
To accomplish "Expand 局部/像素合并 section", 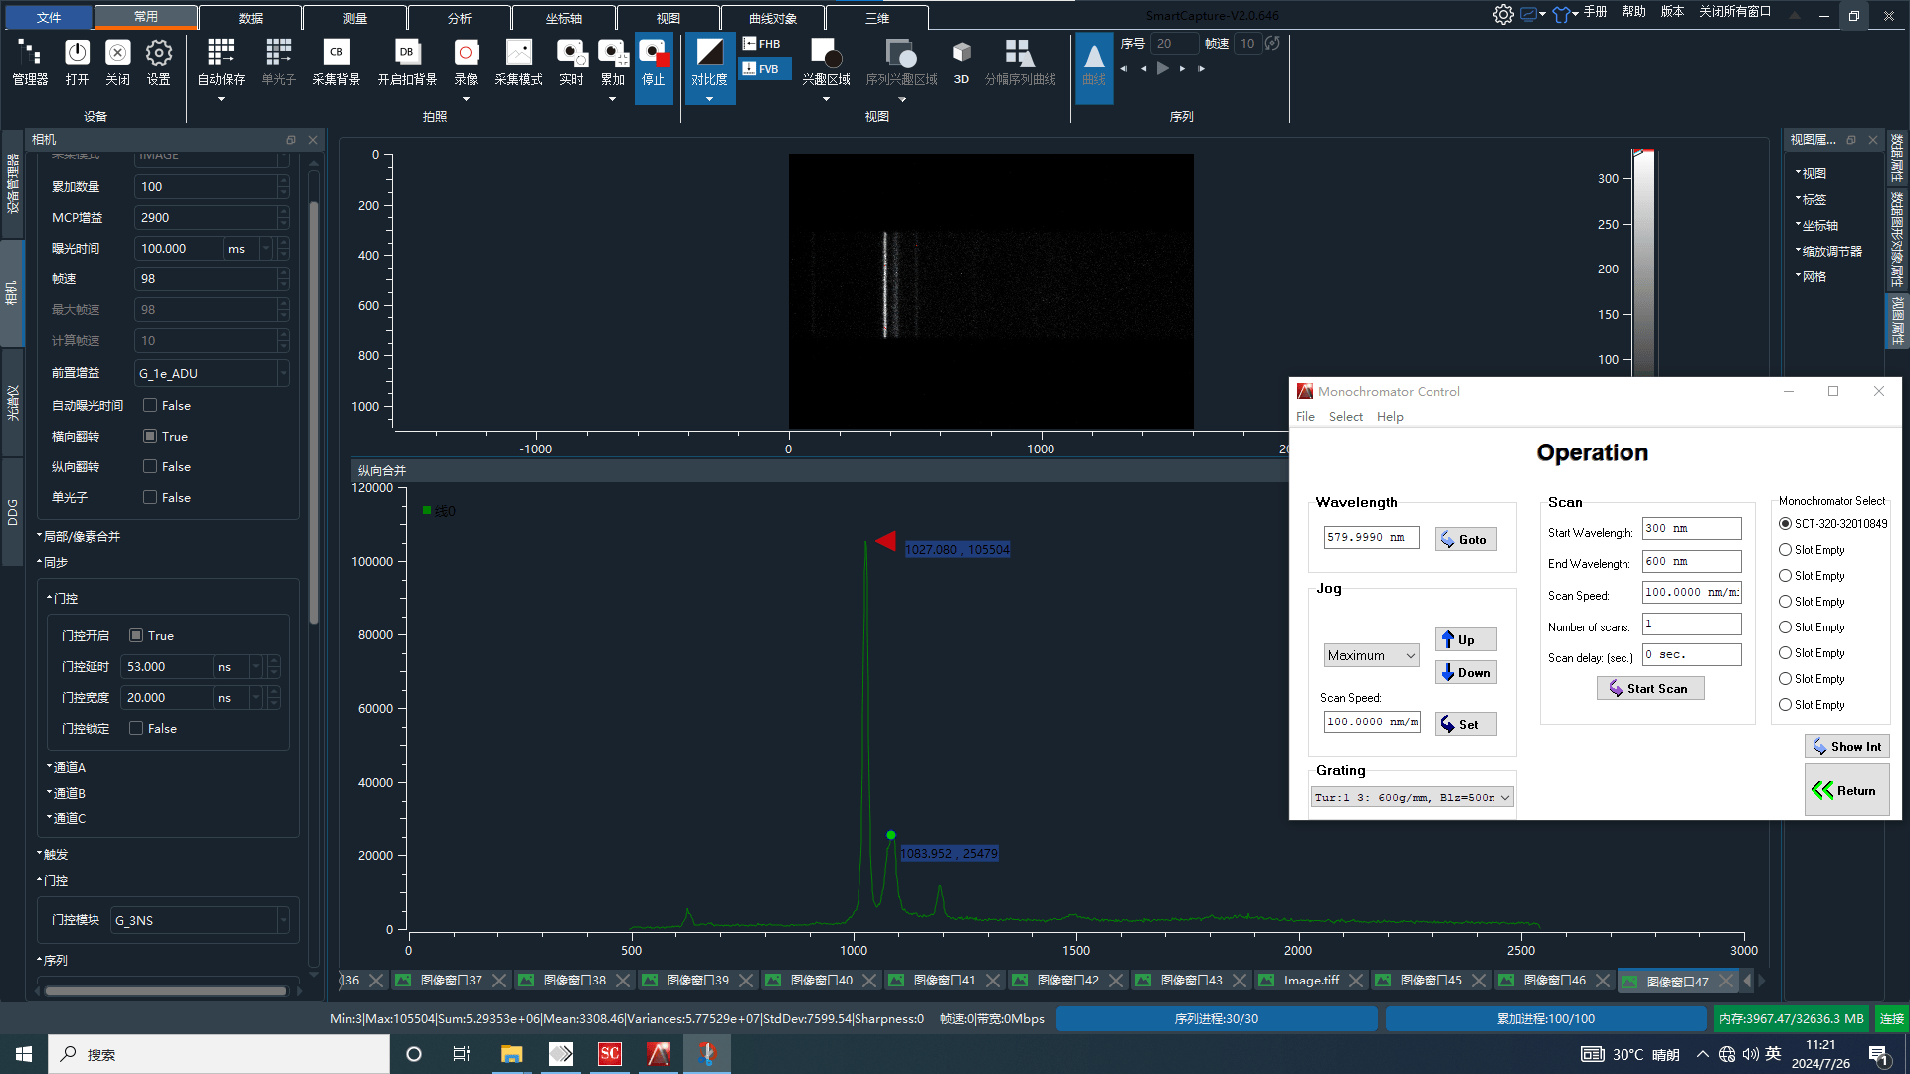I will pos(79,536).
